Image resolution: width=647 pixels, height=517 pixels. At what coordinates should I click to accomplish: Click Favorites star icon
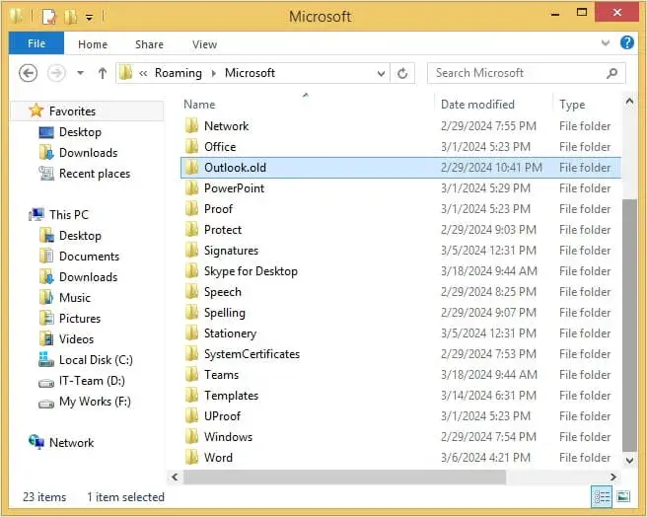point(36,111)
